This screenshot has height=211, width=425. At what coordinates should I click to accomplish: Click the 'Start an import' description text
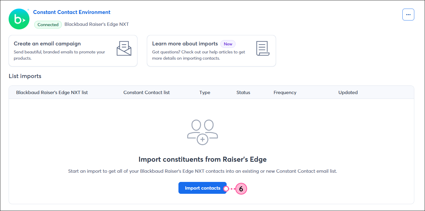203,171
